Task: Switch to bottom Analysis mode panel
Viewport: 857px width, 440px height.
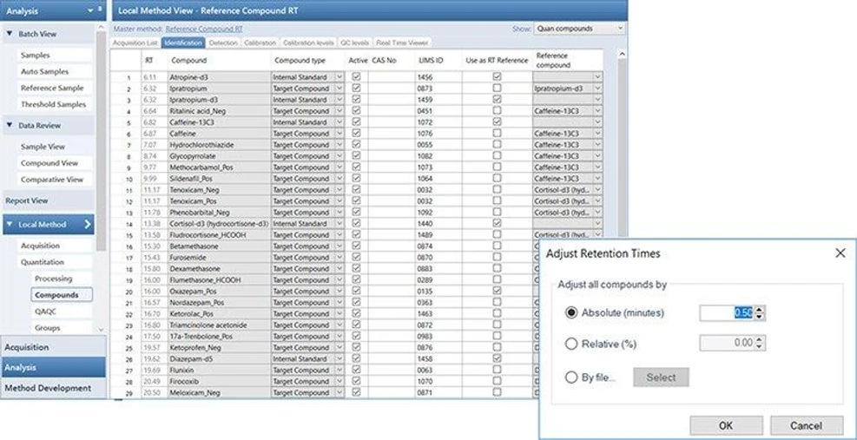Action: click(x=53, y=367)
